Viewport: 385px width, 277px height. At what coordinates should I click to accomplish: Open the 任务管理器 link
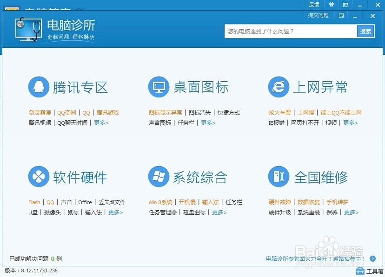point(163,213)
